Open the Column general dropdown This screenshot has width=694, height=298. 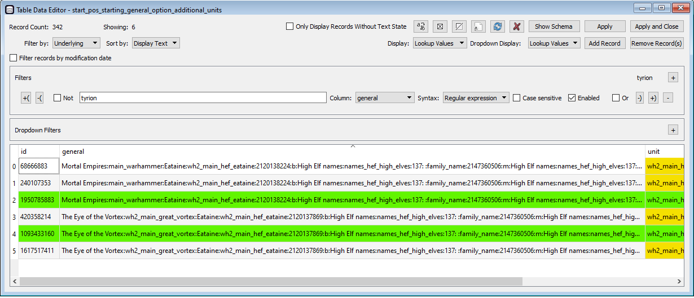pos(385,98)
